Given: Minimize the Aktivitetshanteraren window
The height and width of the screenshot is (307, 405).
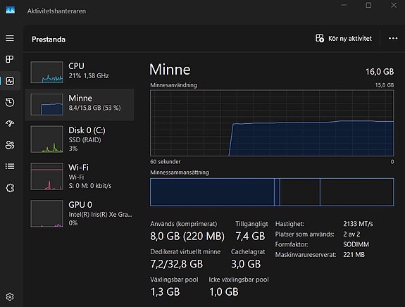Looking at the screenshot, I should pyautogui.click(x=344, y=5).
